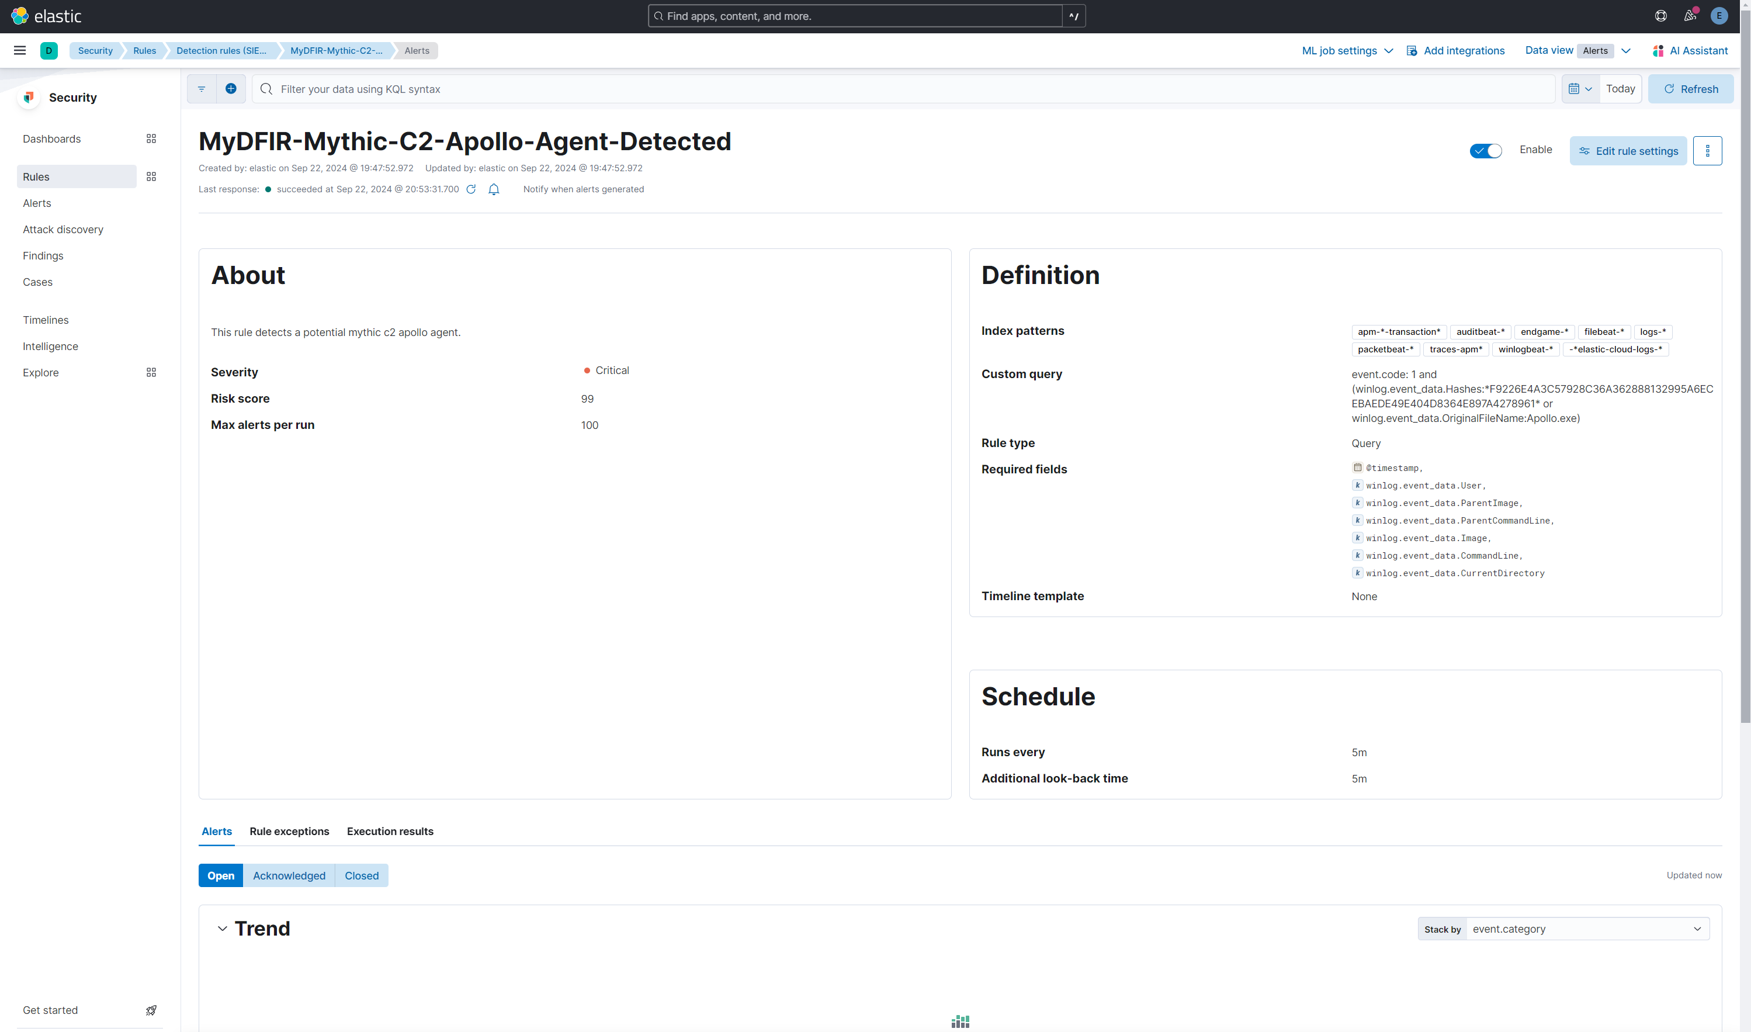Click the notification bell icon

click(494, 189)
